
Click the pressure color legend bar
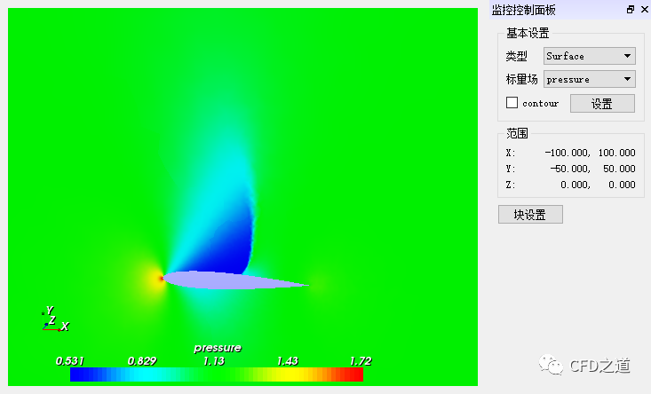click(217, 374)
